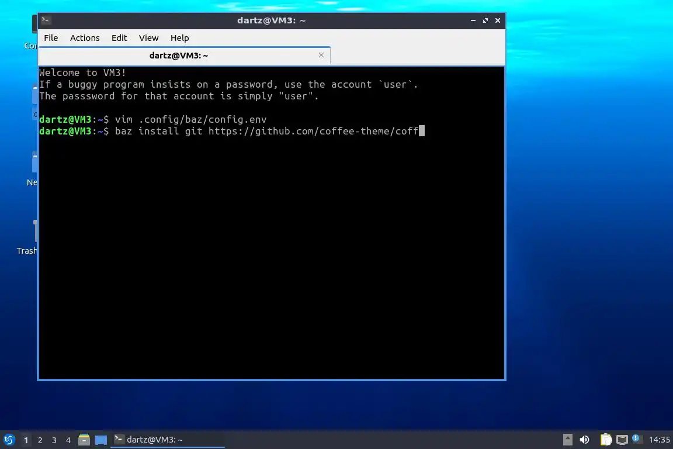The width and height of the screenshot is (673, 449).
Task: Open the volume speaker icon
Action: [x=584, y=440]
